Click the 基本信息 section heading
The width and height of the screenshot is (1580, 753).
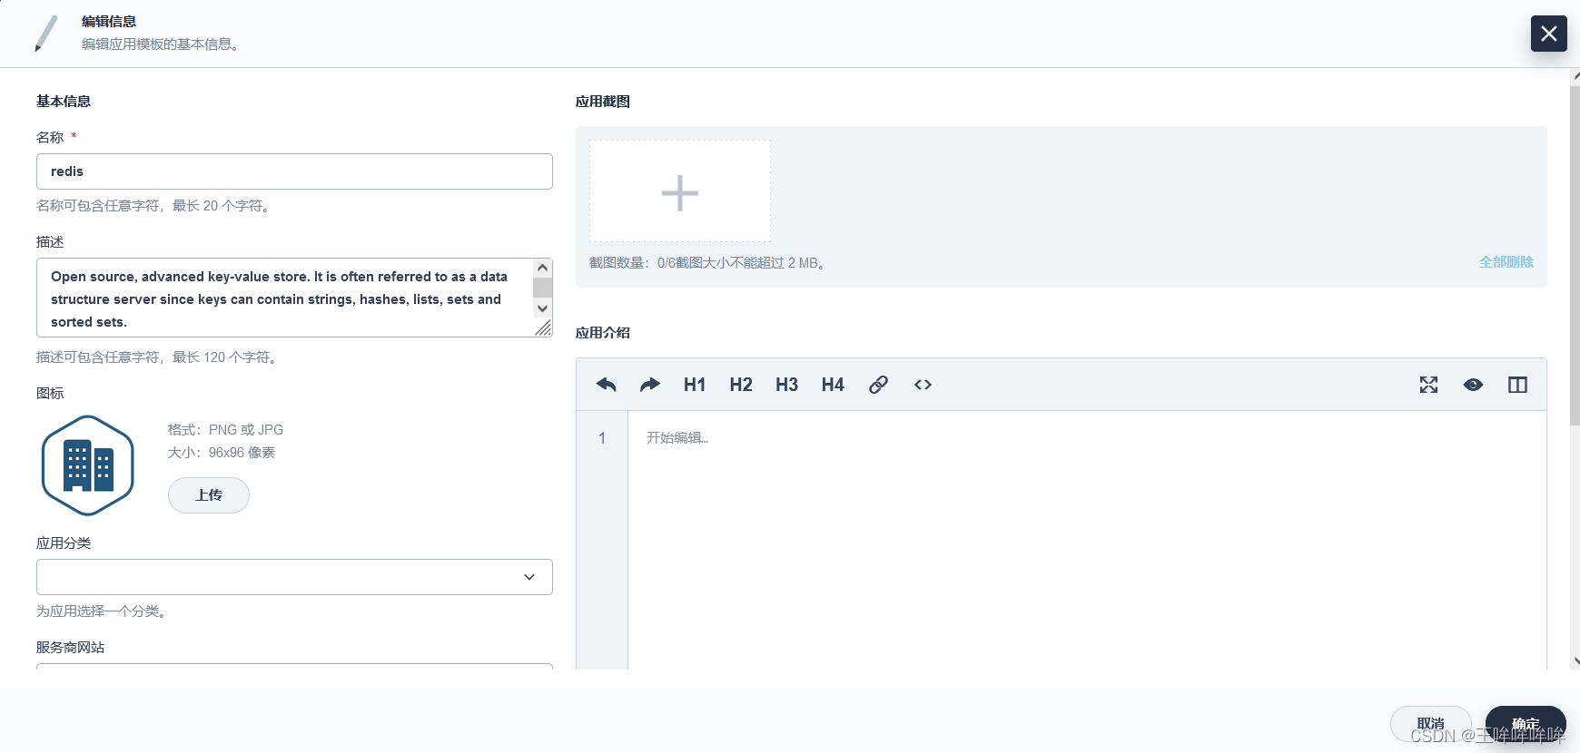64,102
